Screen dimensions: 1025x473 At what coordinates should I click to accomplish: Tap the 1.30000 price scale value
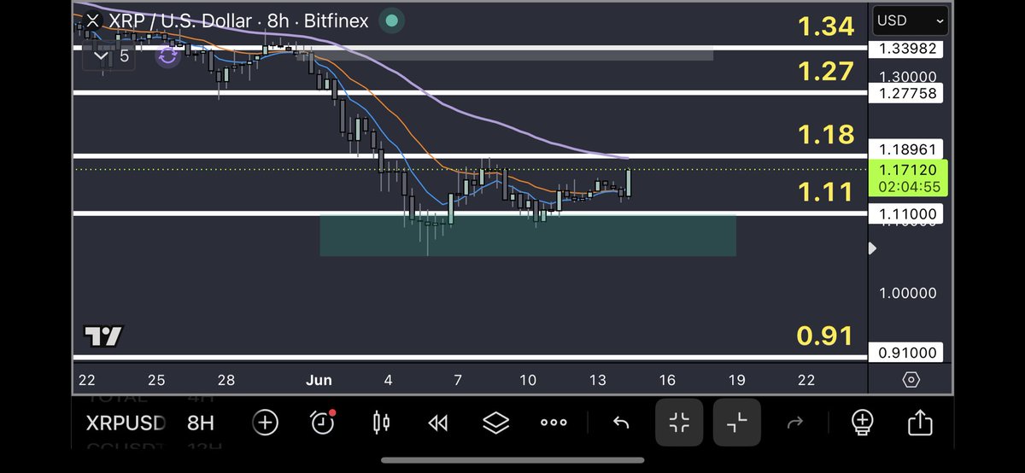click(907, 76)
